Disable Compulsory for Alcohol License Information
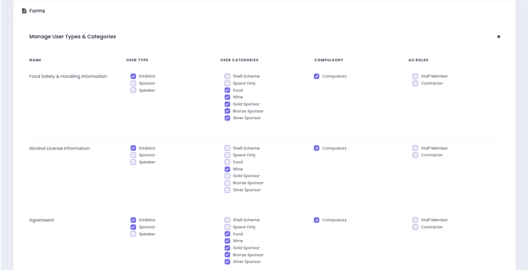 (x=317, y=148)
